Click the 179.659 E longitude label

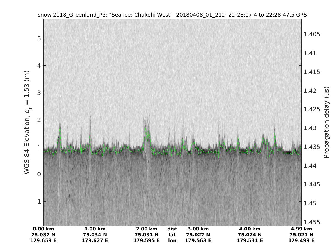(43, 240)
